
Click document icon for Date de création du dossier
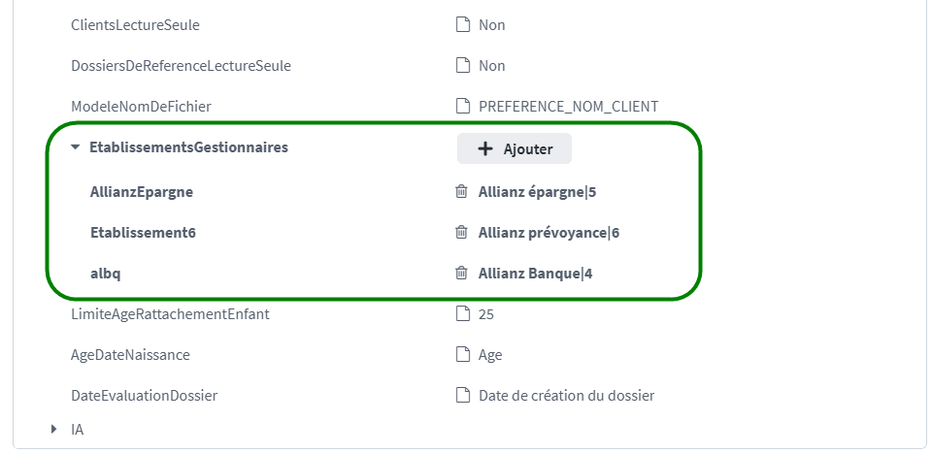coord(464,396)
